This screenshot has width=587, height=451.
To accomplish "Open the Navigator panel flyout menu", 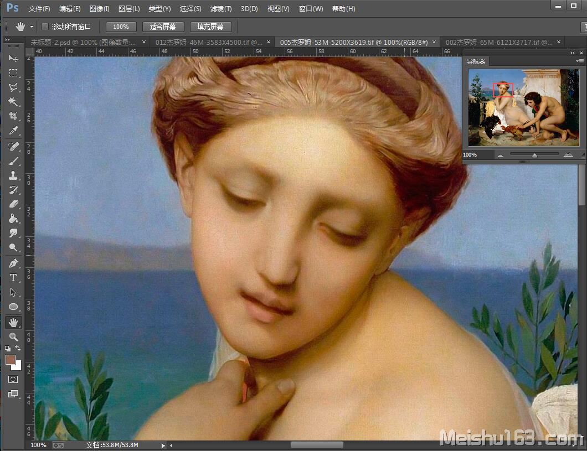I will point(579,61).
